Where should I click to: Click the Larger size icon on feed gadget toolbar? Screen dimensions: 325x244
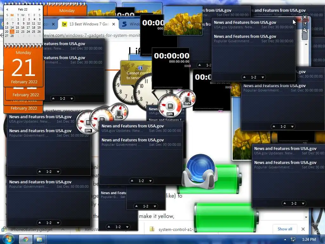[x=305, y=24]
